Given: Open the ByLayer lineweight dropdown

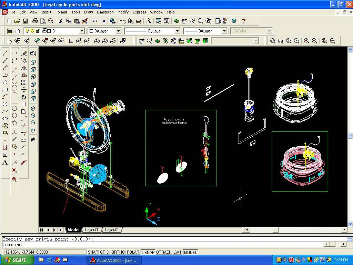Looking at the screenshot, I should (x=224, y=31).
